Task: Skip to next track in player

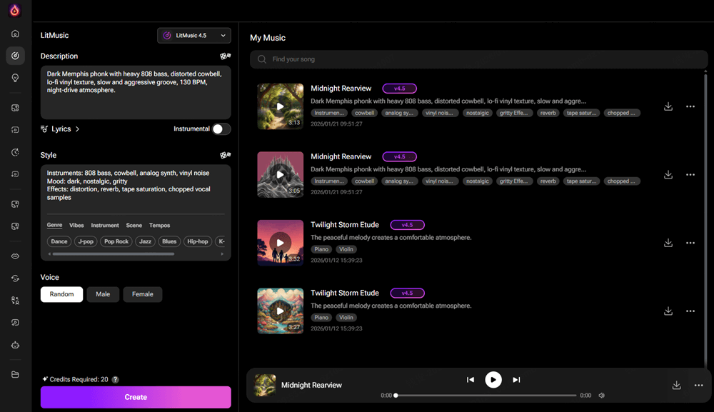Action: (x=516, y=380)
